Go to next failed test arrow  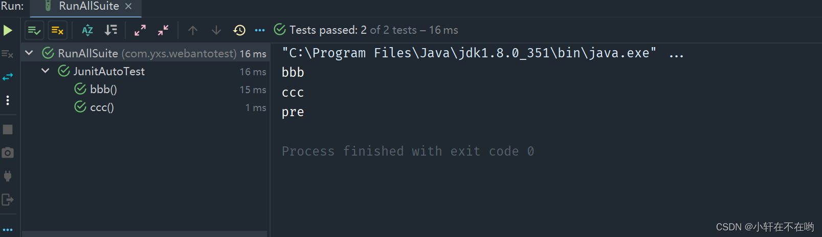click(216, 30)
